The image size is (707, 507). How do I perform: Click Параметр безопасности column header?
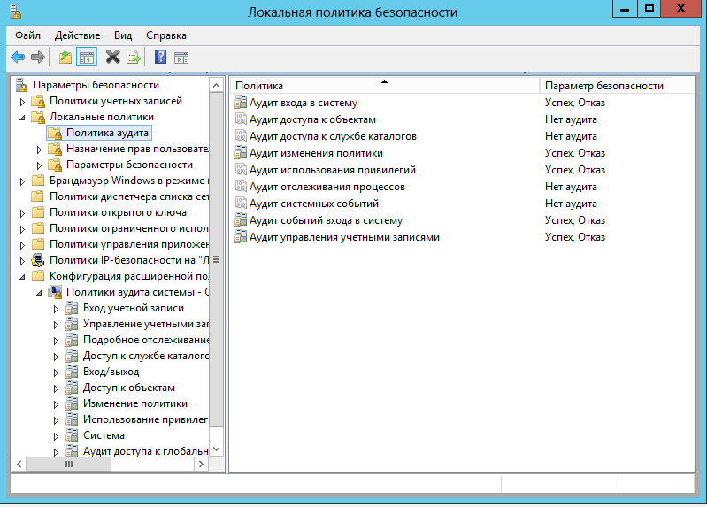coord(605,86)
